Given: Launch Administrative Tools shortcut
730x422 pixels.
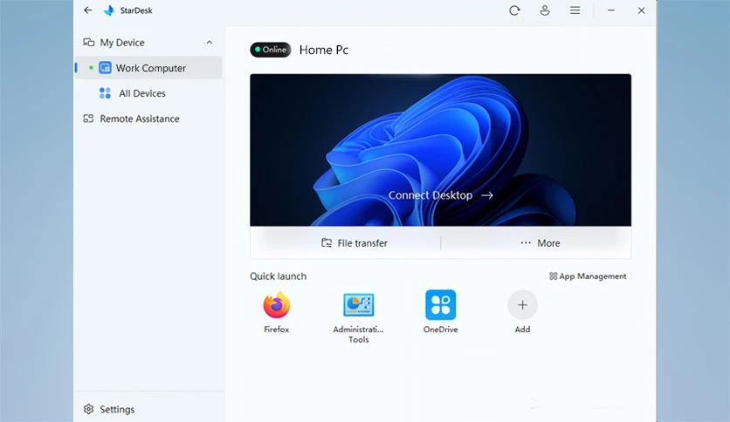Looking at the screenshot, I should coord(359,318).
